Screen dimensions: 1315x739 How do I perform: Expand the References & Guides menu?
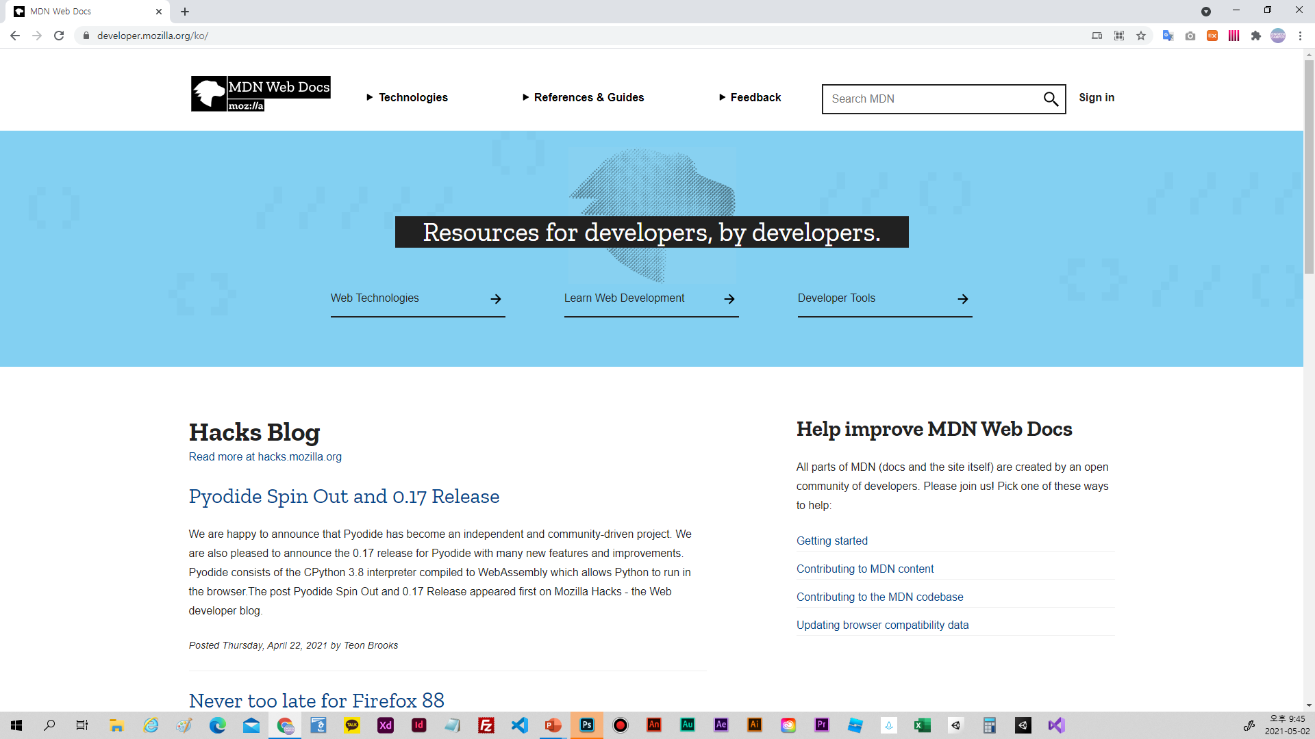tap(583, 97)
